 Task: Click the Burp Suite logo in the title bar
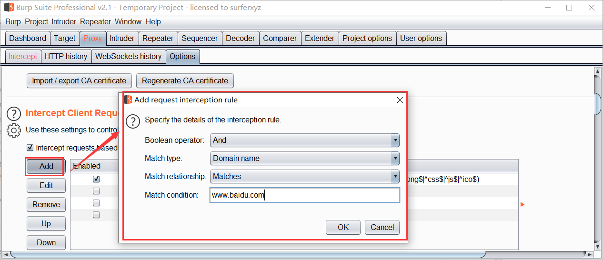(8, 8)
